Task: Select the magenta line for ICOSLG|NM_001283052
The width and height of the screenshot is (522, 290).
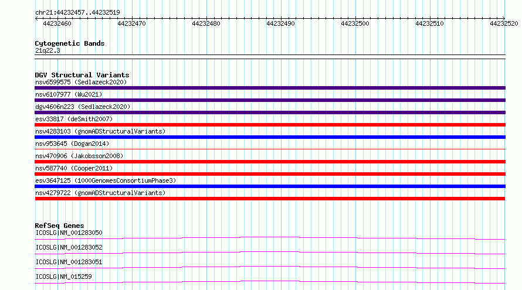Action: (270, 253)
